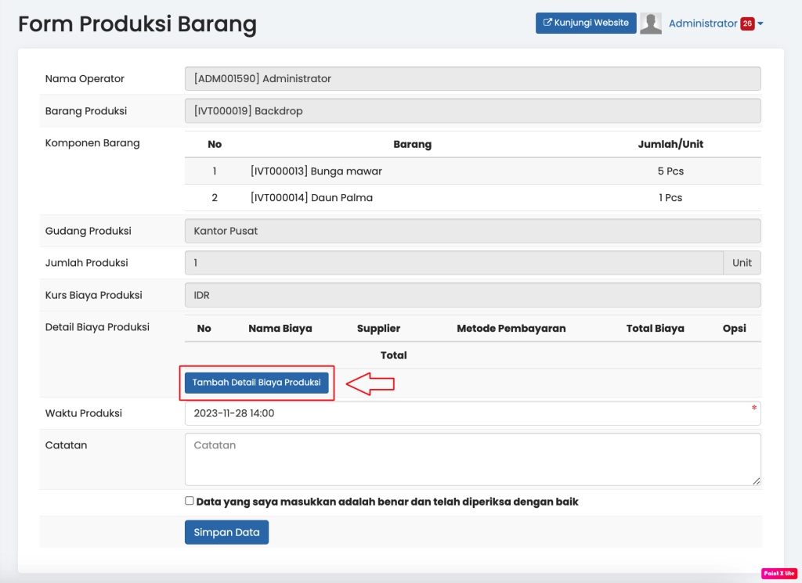The height and width of the screenshot is (583, 802).
Task: Click the Simpan Data button
Action: (226, 532)
